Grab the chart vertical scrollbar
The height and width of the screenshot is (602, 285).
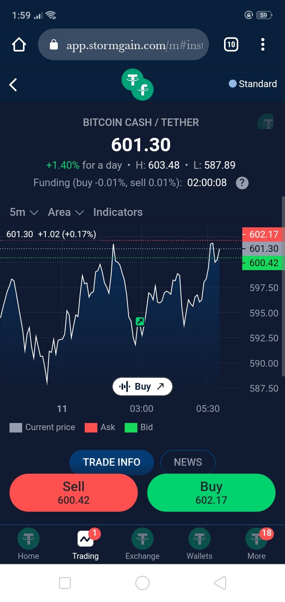point(283,286)
